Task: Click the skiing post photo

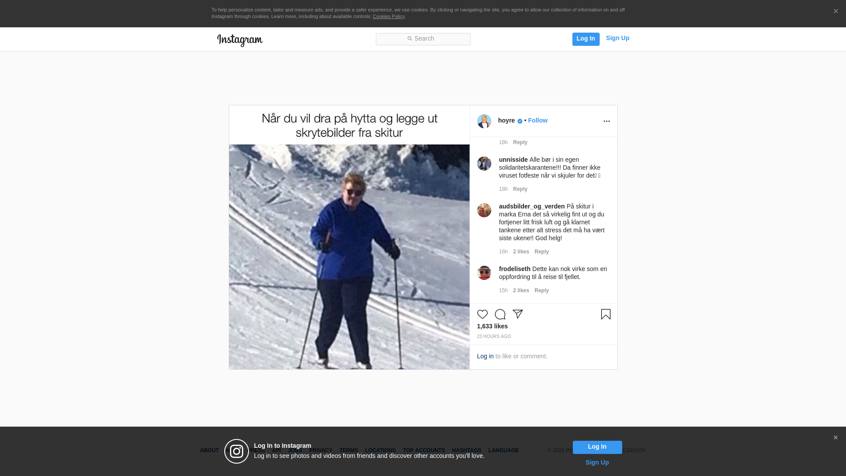Action: coord(349,237)
